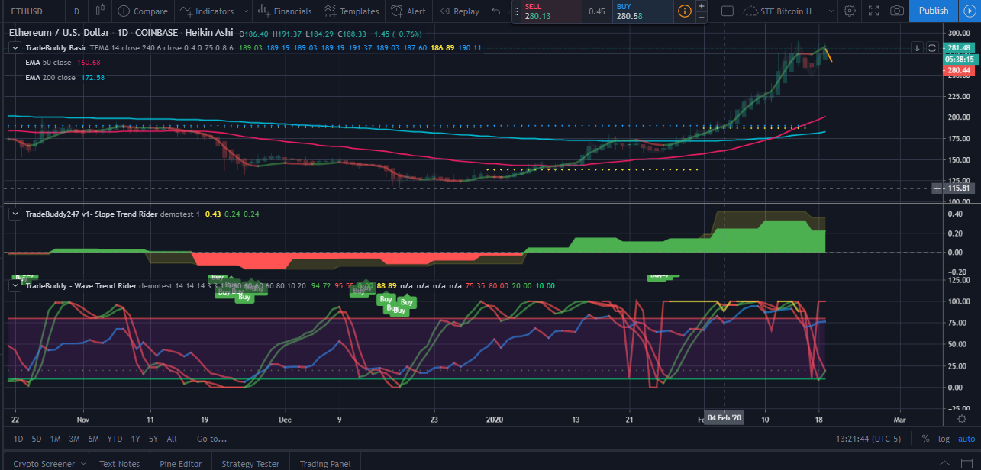
Task: Enter fullscreen mode
Action: pos(874,11)
